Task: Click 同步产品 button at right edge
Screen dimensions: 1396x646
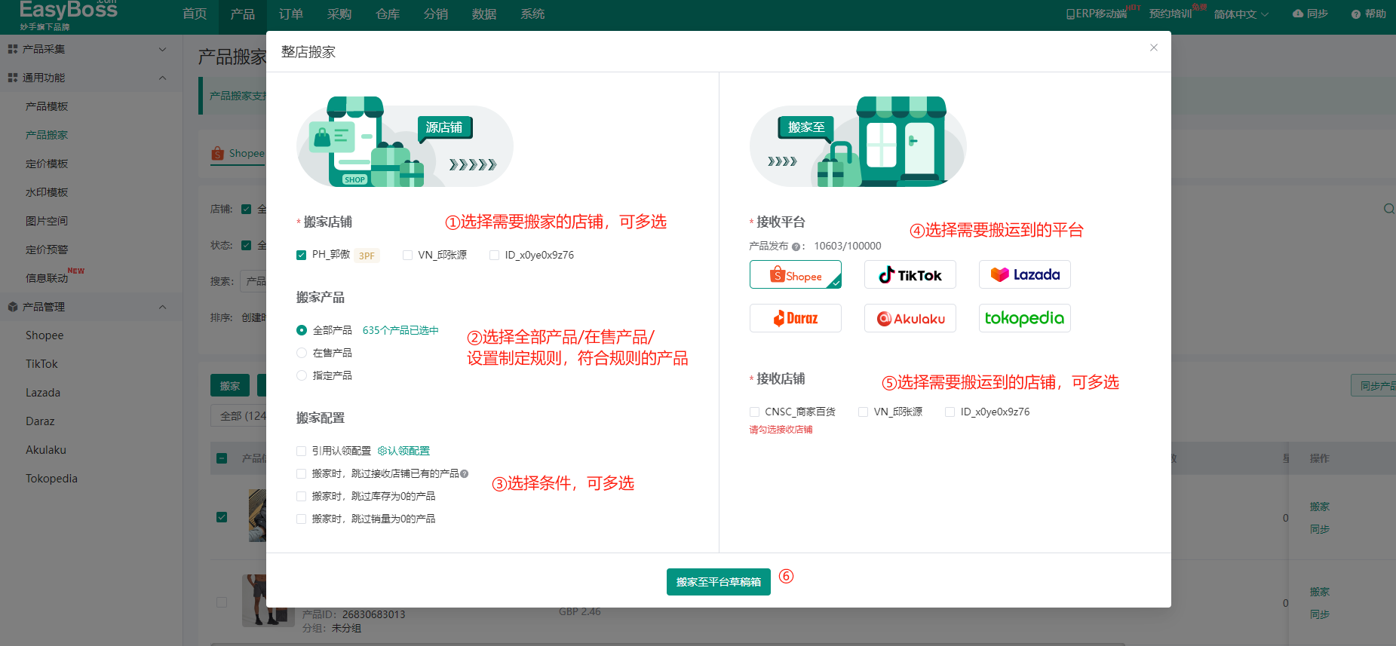Action: point(1373,385)
